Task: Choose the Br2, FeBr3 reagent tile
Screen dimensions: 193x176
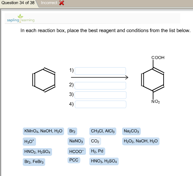Action: pyautogui.click(x=34, y=162)
